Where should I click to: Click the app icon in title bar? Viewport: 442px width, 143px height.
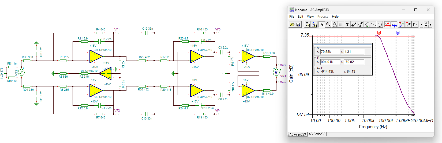click(292, 10)
